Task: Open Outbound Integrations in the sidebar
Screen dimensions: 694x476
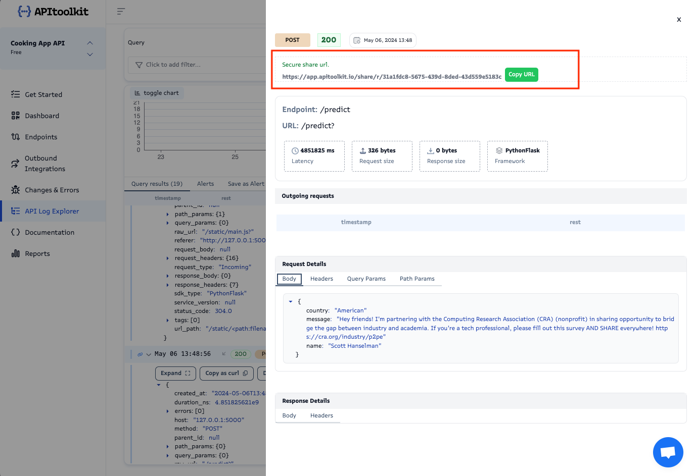Action: coord(45,163)
